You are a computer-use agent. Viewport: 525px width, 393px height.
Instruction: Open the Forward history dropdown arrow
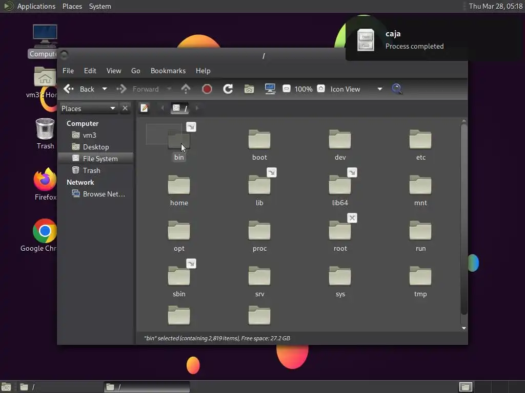169,89
